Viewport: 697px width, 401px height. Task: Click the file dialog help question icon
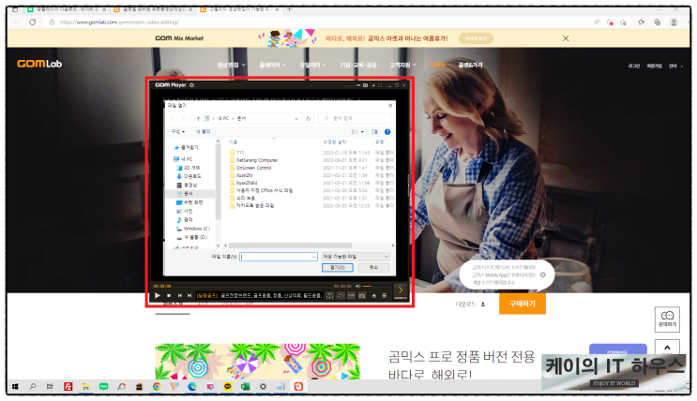[x=387, y=132]
